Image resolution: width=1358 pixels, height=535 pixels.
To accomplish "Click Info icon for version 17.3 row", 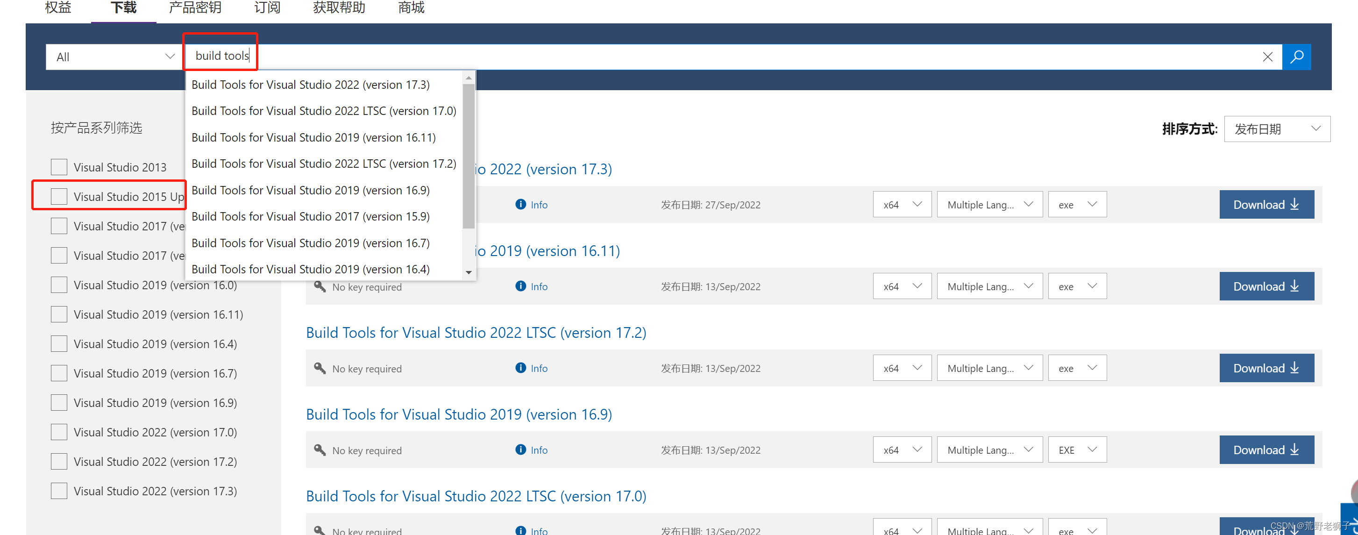I will click(x=520, y=205).
